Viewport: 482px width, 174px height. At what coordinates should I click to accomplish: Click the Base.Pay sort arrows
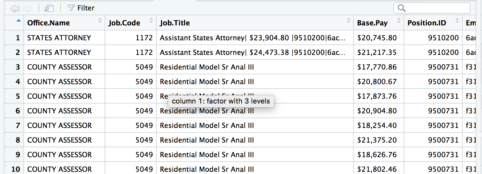[x=399, y=21]
